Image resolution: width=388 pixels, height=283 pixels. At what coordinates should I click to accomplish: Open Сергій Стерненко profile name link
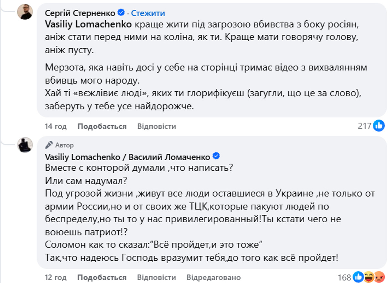(80, 13)
